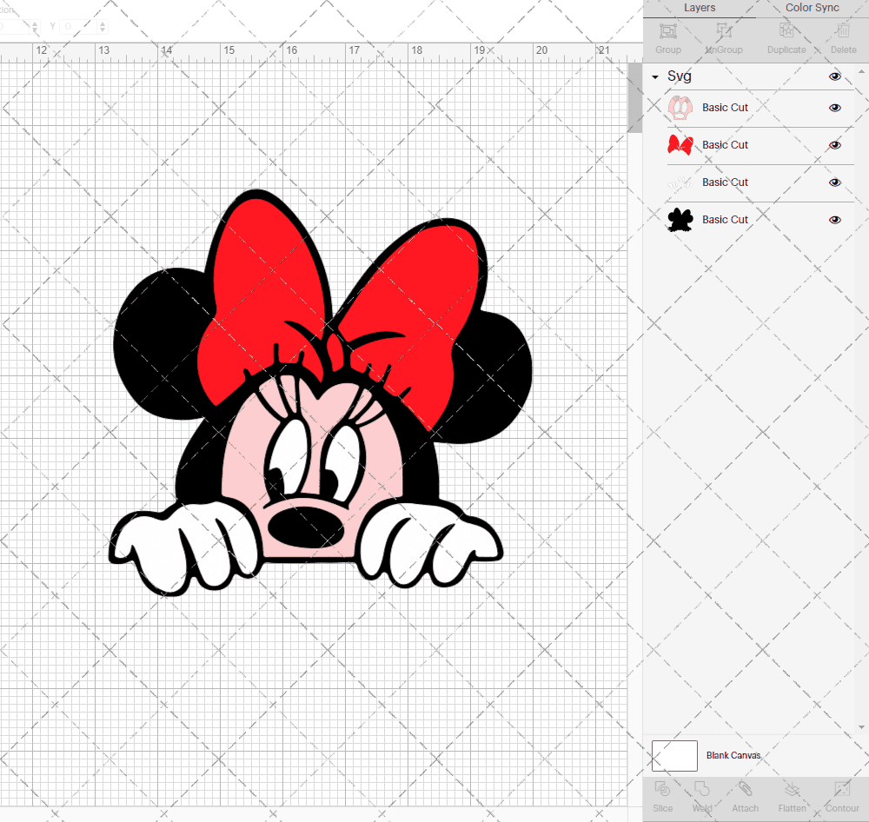Hide the black silhouette Basic Cut layer
This screenshot has height=822, width=869.
(x=834, y=220)
